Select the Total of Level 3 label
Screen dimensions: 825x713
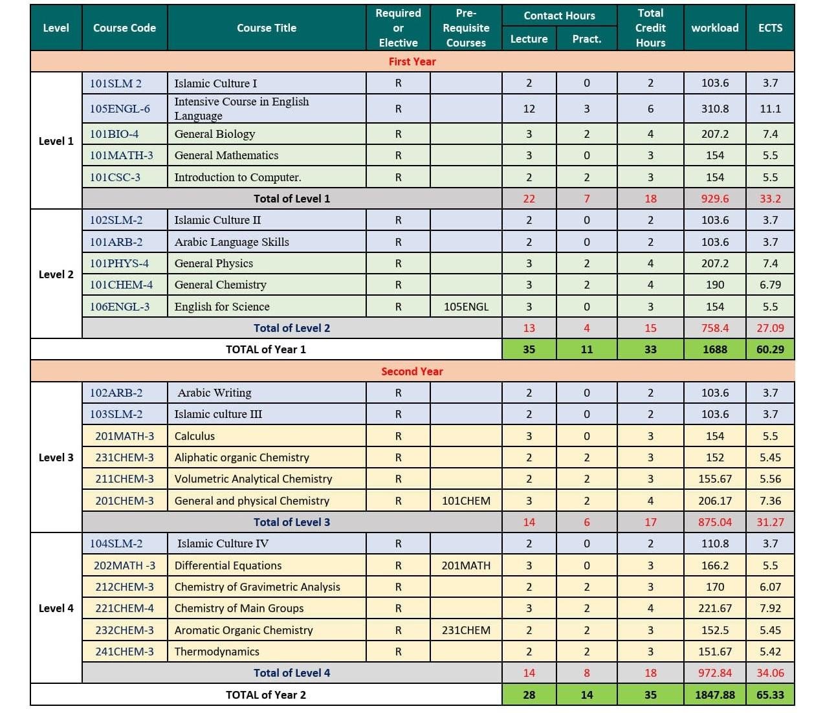point(292,522)
